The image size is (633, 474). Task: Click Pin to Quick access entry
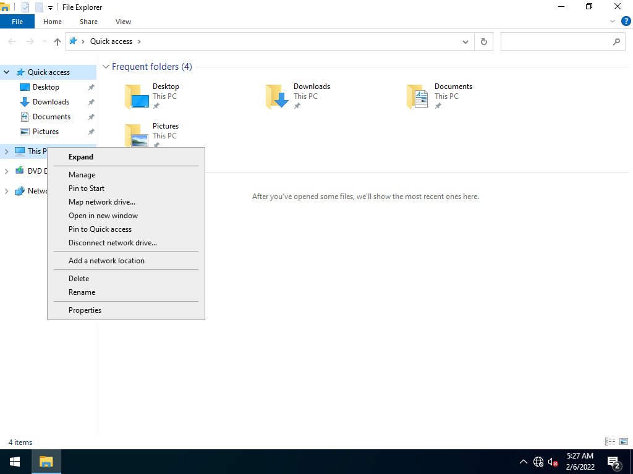tap(126, 229)
